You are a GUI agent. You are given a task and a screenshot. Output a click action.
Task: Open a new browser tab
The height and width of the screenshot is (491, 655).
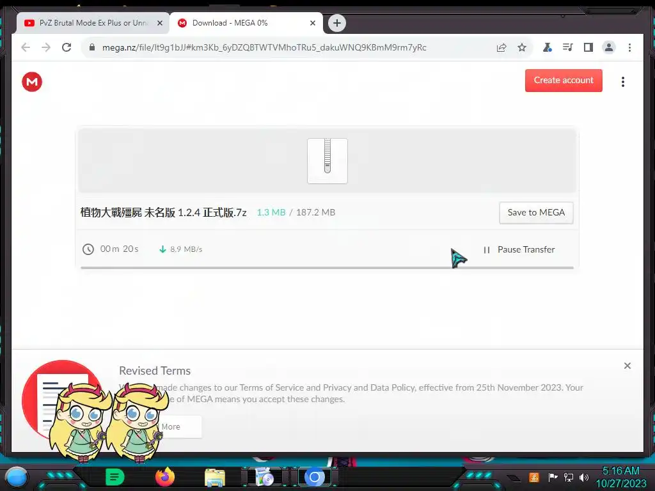pyautogui.click(x=337, y=23)
